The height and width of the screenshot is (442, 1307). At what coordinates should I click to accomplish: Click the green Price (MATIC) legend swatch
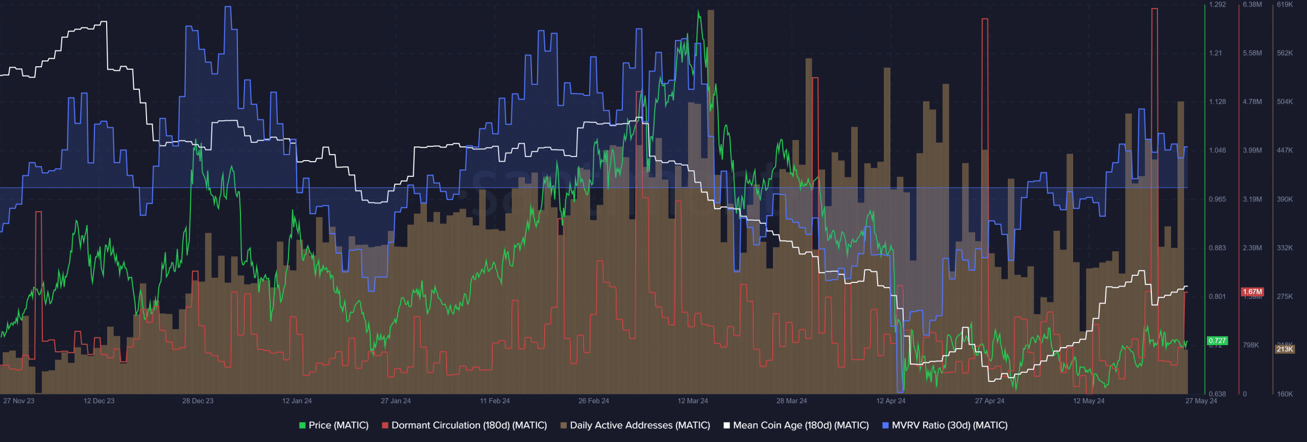click(x=302, y=425)
